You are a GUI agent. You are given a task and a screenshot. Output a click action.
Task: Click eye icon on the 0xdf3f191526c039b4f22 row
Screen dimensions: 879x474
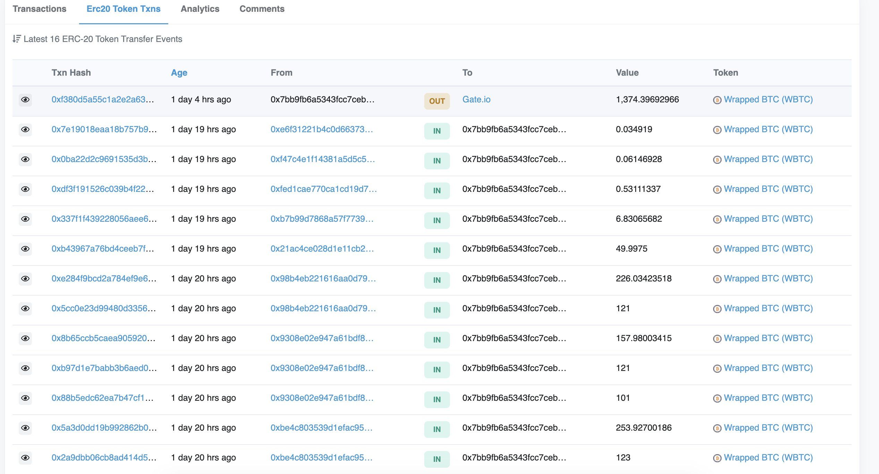coord(25,189)
